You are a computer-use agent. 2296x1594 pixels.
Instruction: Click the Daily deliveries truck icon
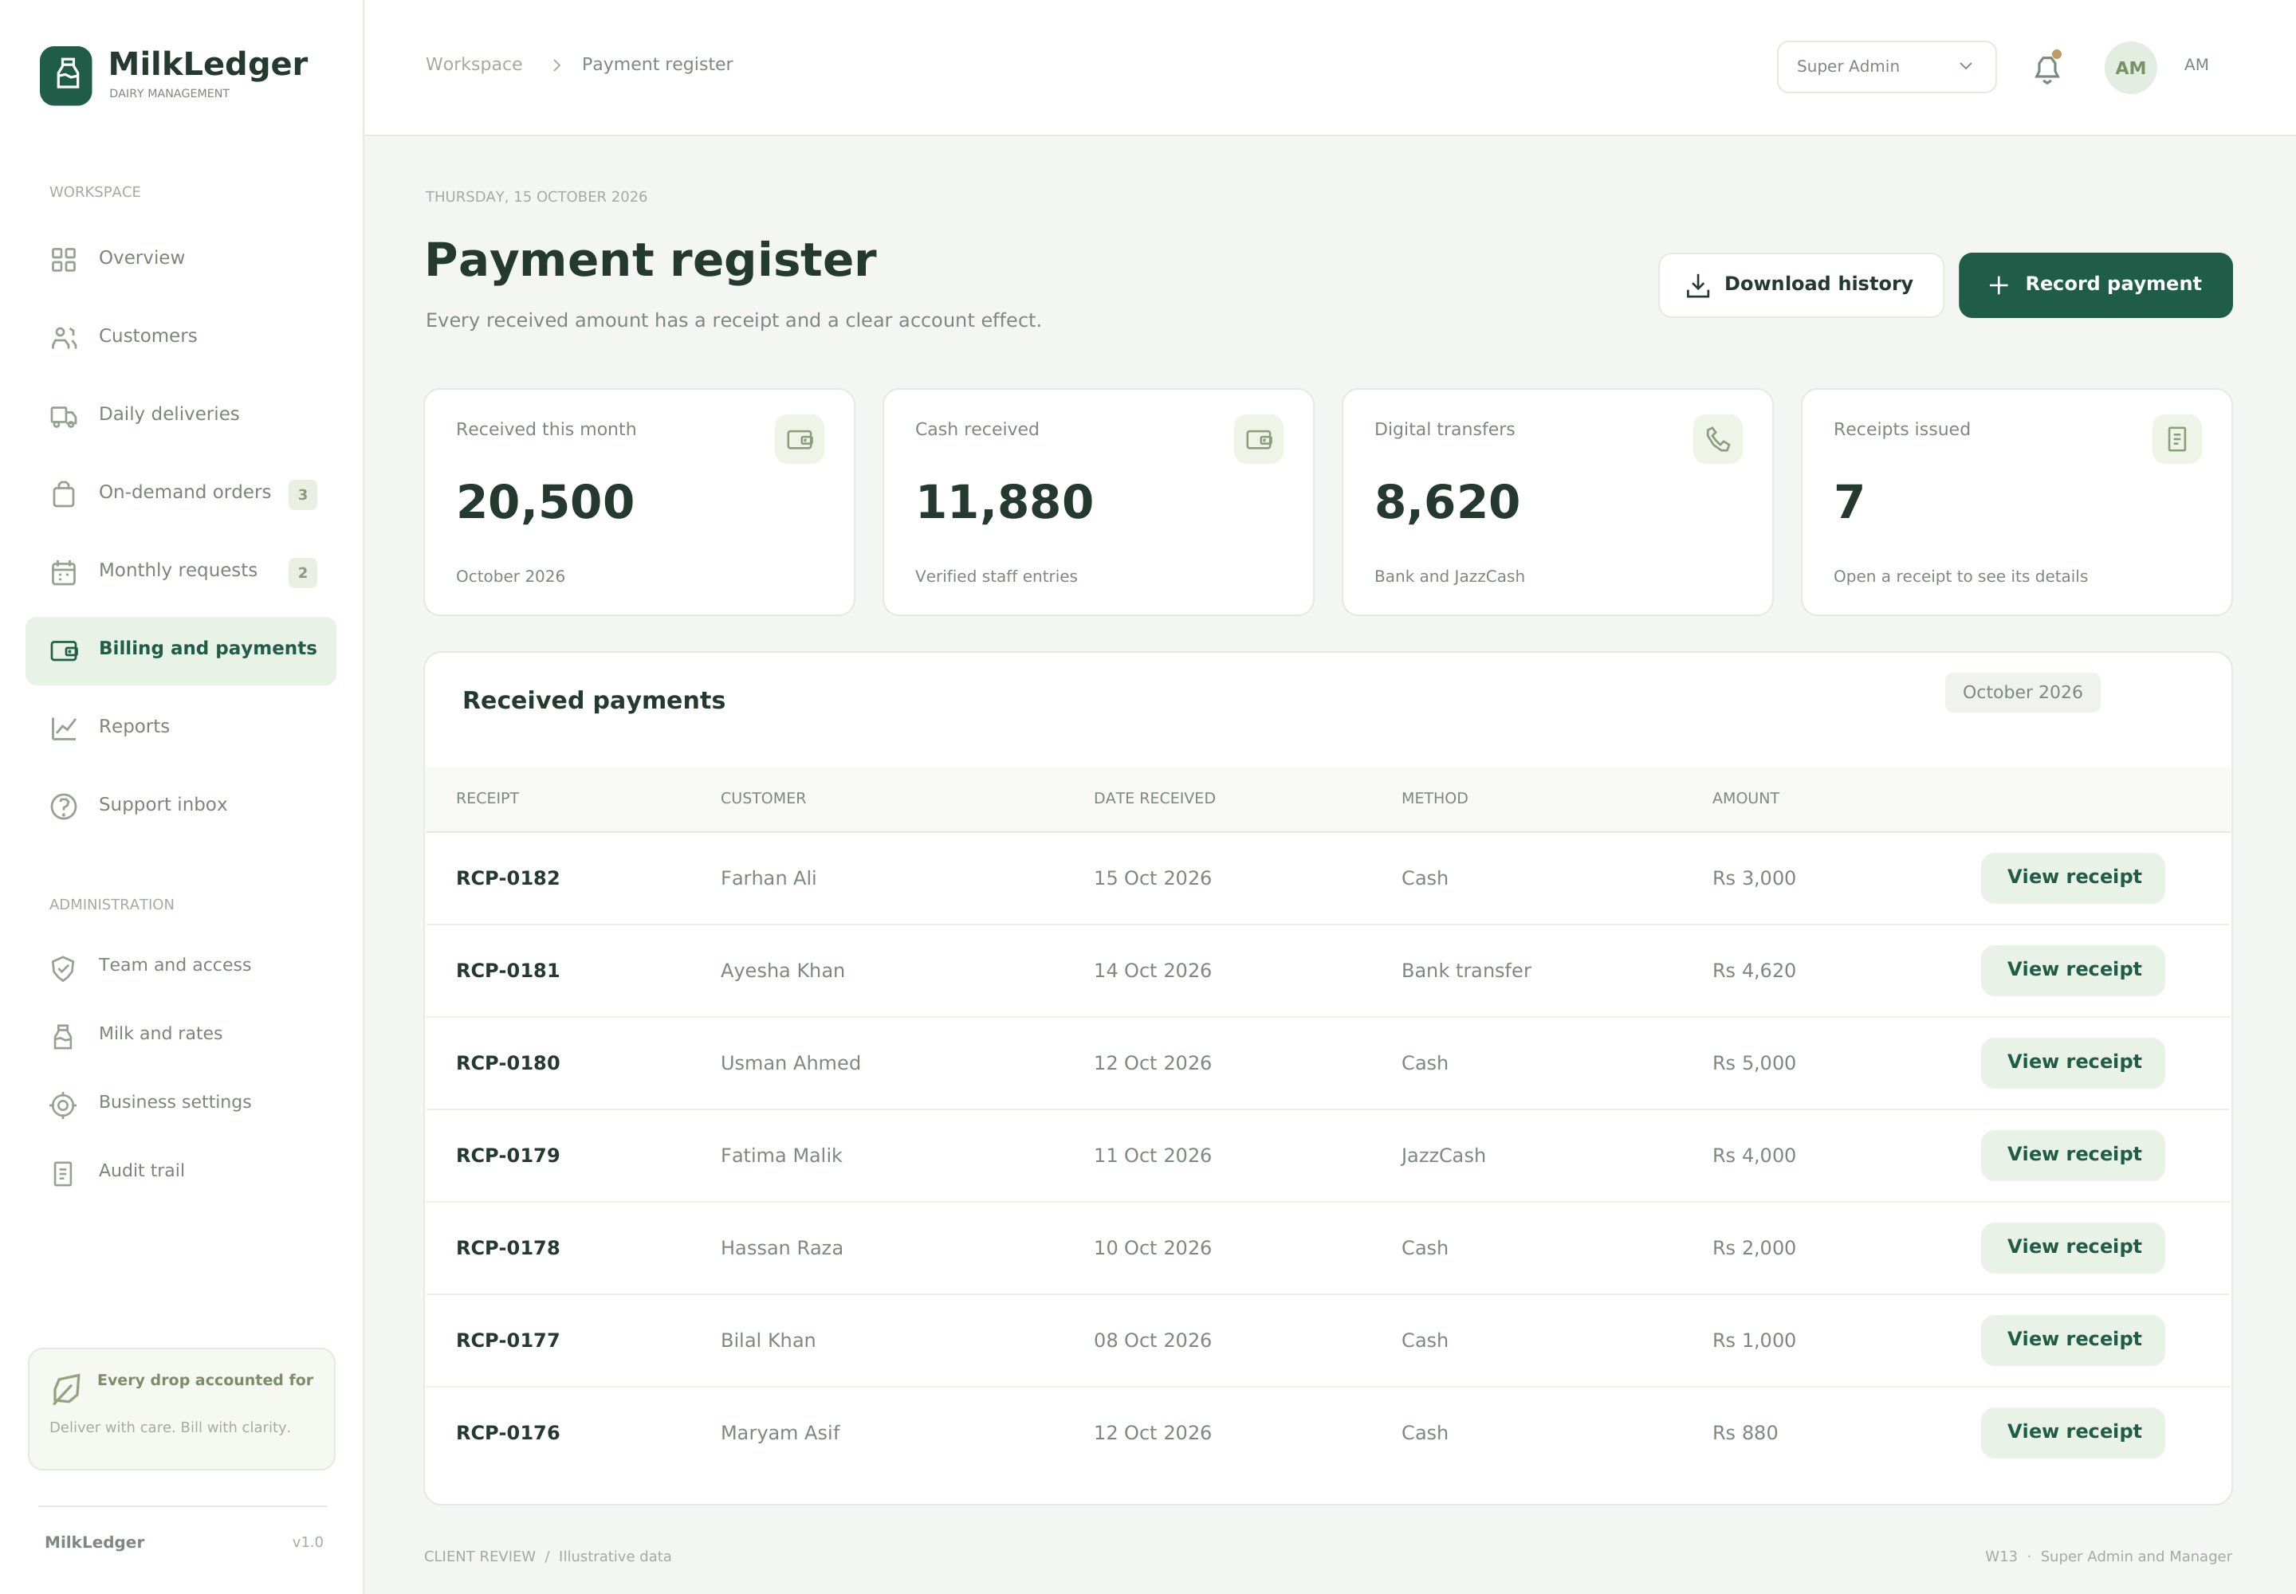click(64, 417)
